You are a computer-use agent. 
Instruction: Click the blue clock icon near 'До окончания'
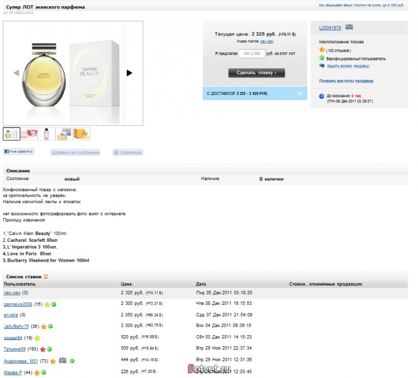322,96
